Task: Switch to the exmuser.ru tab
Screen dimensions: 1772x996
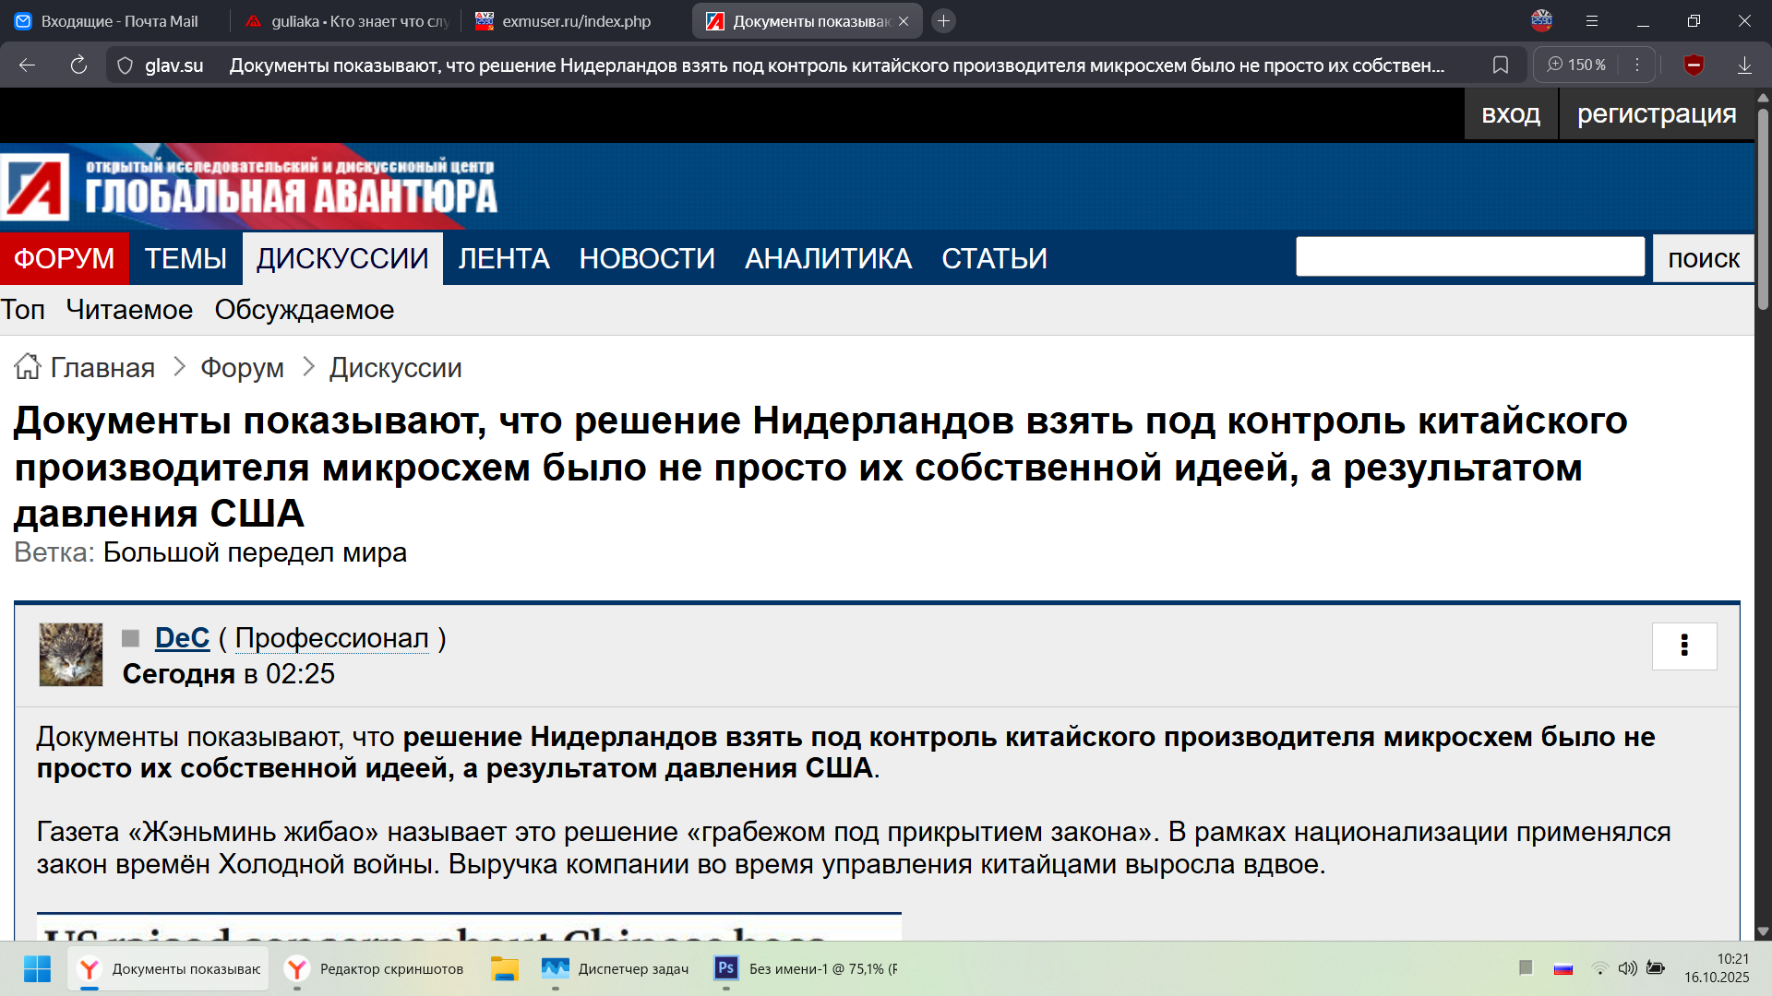Action: [x=576, y=20]
